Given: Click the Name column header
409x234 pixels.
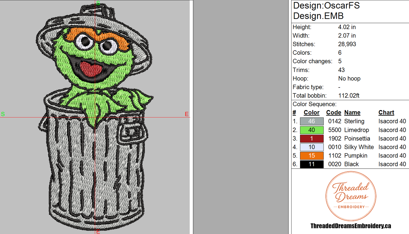Looking at the screenshot, I should 352,112.
